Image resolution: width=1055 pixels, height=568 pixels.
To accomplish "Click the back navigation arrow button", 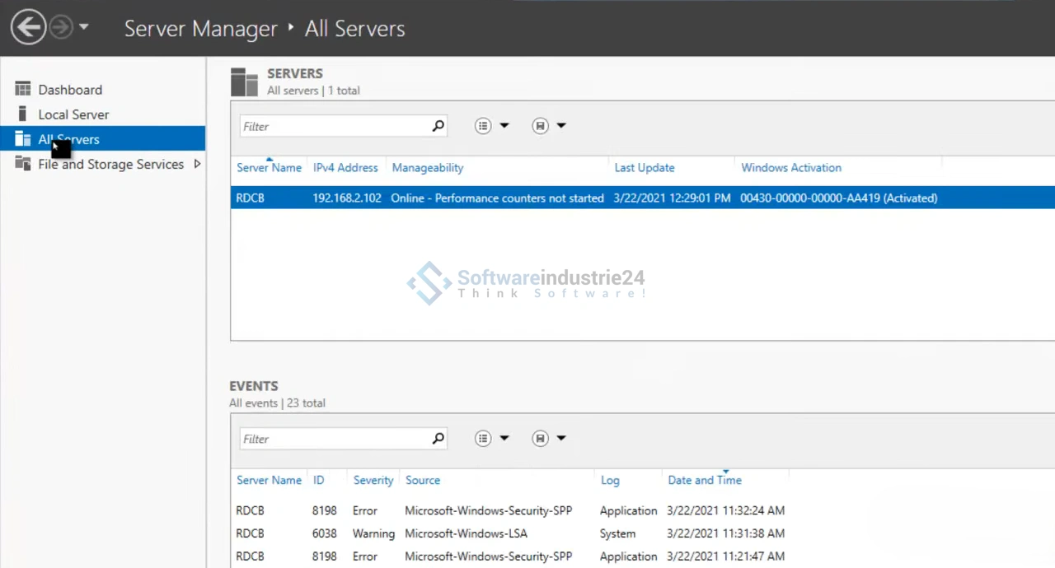I will [28, 27].
